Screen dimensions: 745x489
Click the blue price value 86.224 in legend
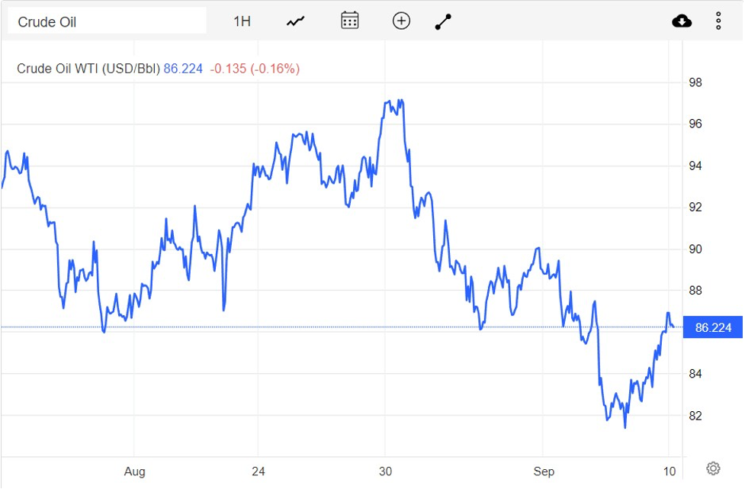tap(183, 69)
